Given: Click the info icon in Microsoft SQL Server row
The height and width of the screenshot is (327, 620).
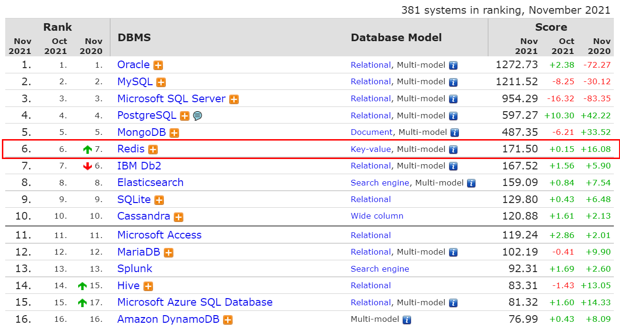Looking at the screenshot, I should click(453, 99).
